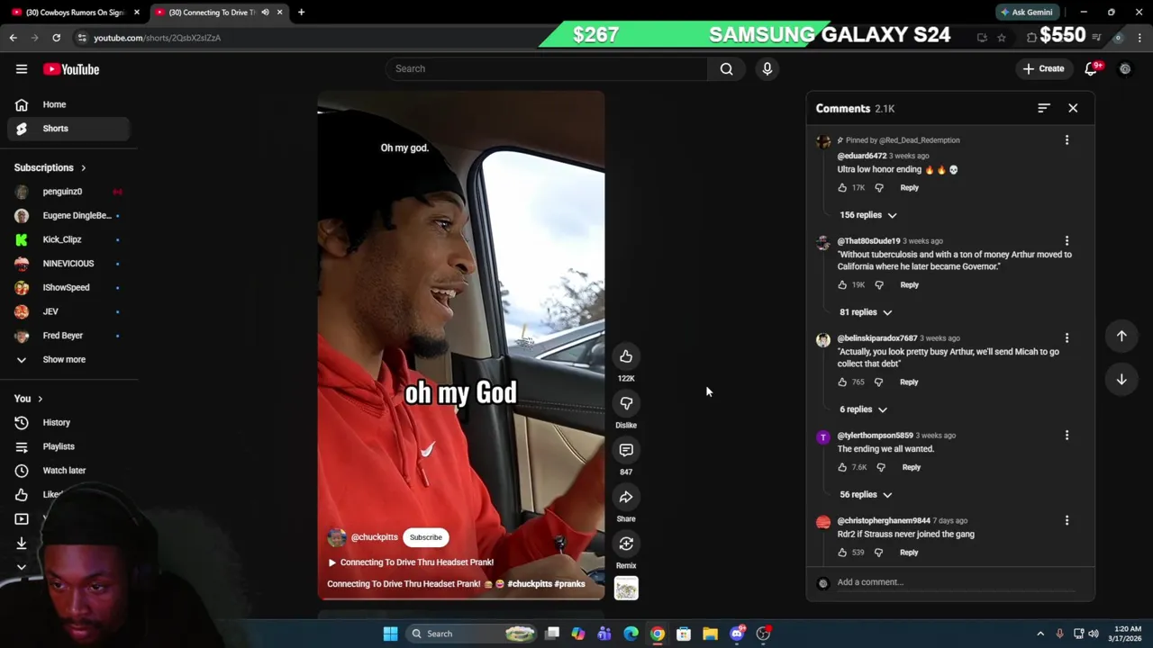
Task: Reply to the @That80sDude19 comment
Action: 909,284
